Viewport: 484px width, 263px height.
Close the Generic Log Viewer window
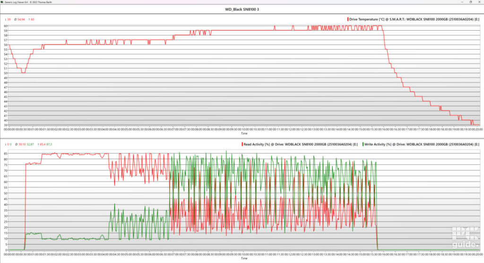point(479,2)
